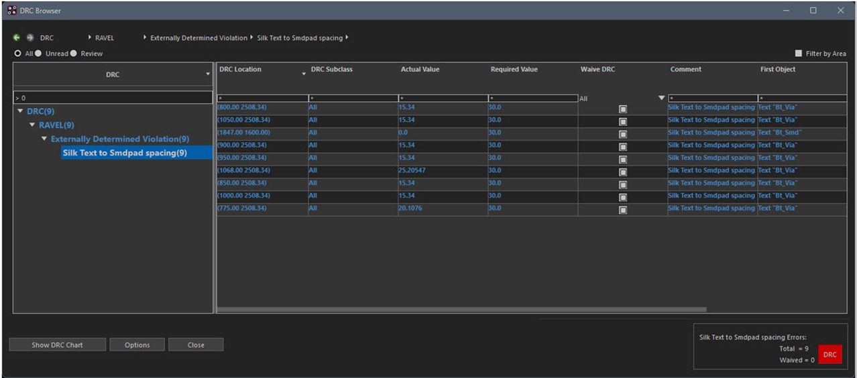
Task: Click the grey forward navigation arrow
Action: pos(29,38)
